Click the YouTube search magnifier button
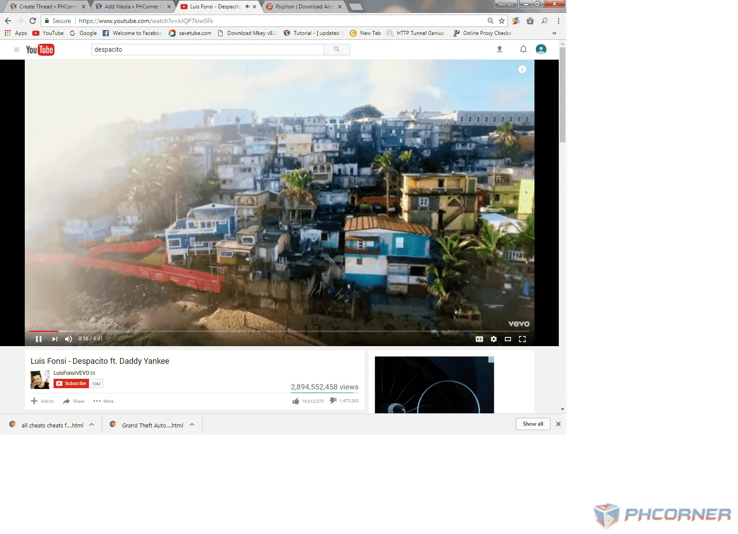The width and height of the screenshot is (738, 534). point(337,50)
